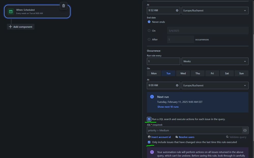Toggle Sat day selection
The image size is (254, 158).
tap(227, 73)
